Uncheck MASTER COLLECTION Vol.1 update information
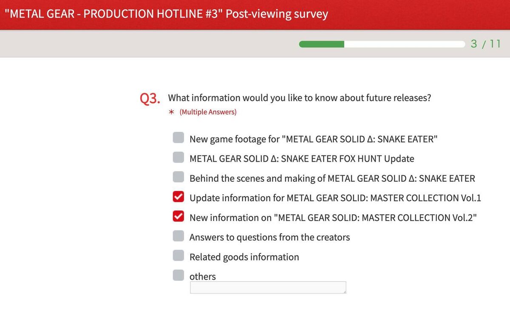The image size is (510, 312). (x=178, y=196)
